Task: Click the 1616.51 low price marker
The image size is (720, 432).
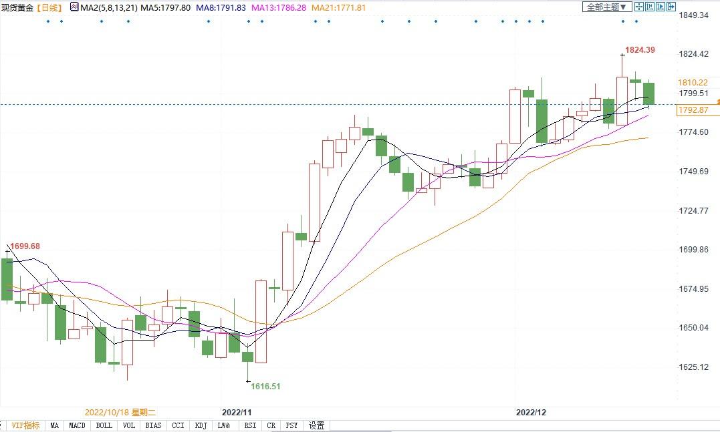Action: pyautogui.click(x=265, y=386)
